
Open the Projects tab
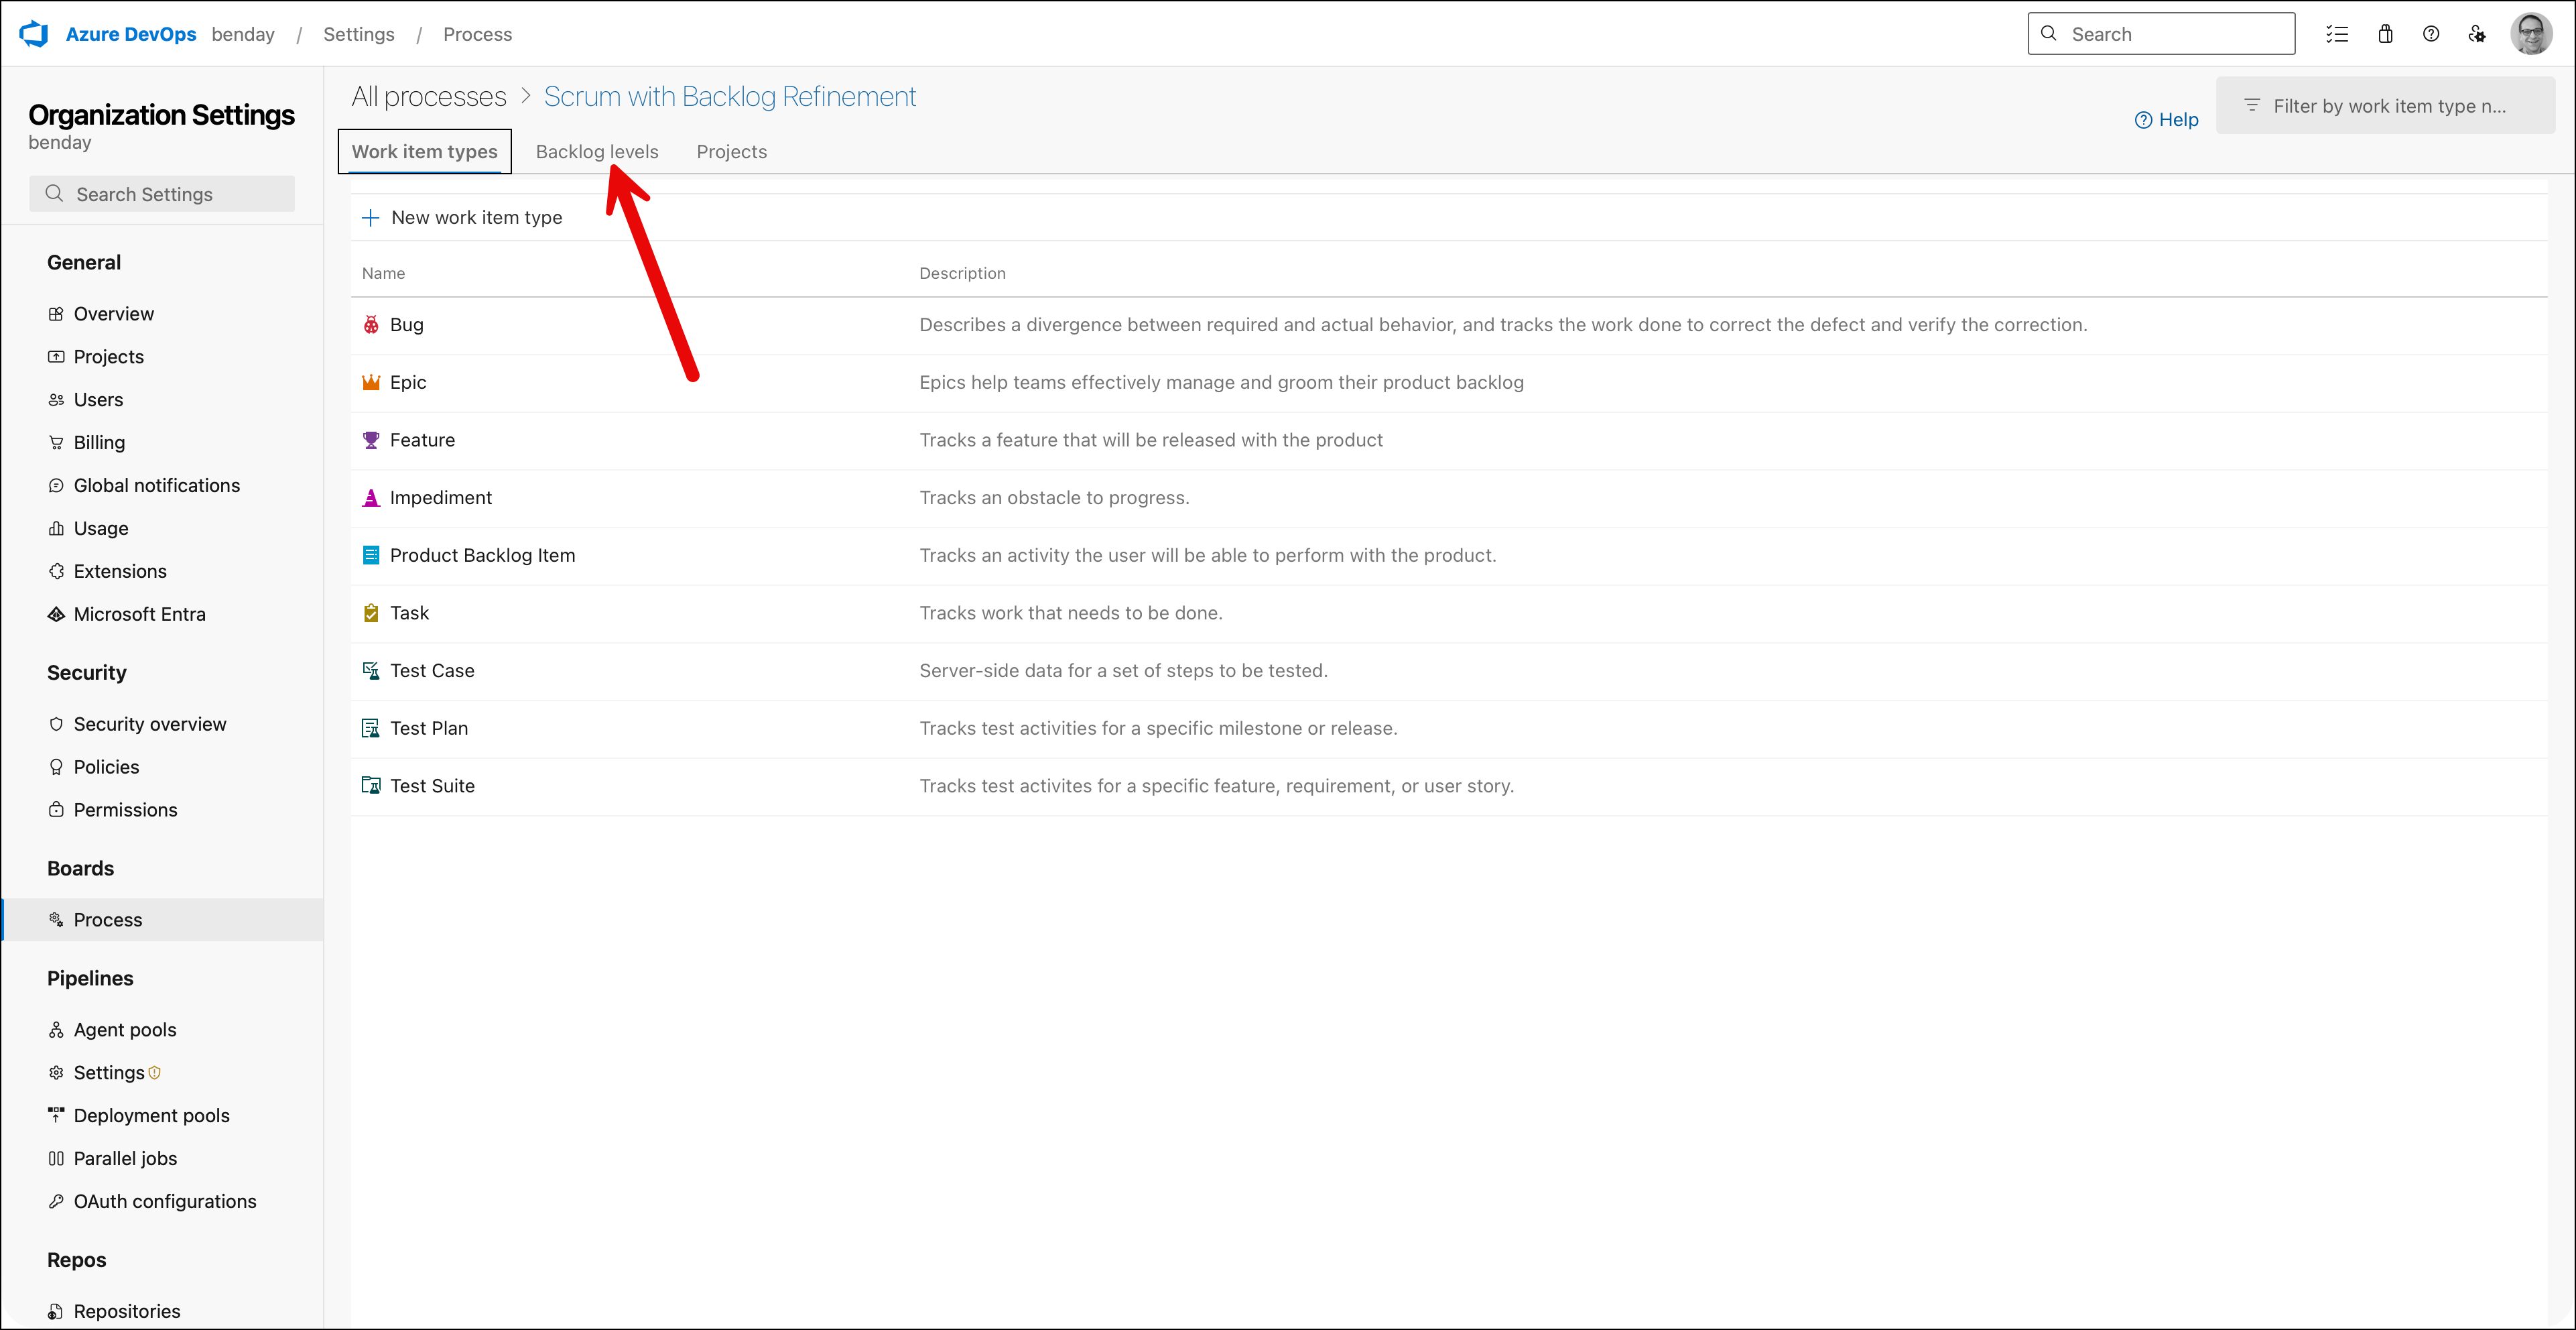[x=731, y=151]
